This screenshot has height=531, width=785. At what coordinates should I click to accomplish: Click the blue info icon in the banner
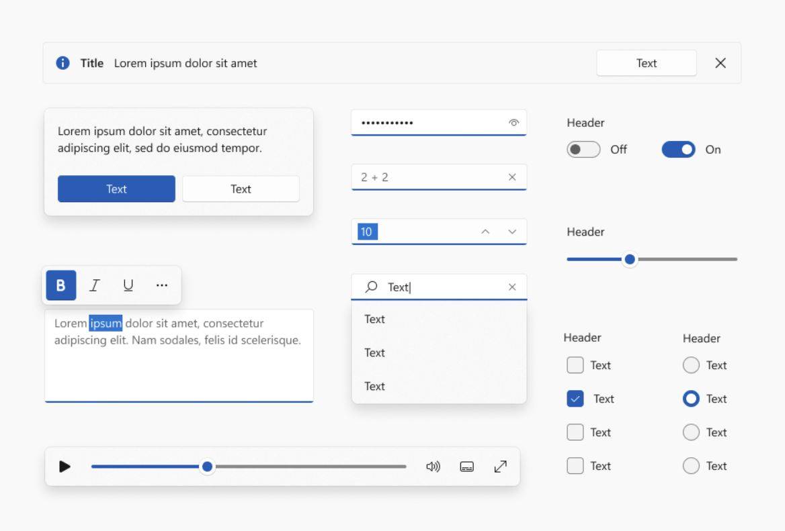pyautogui.click(x=63, y=63)
